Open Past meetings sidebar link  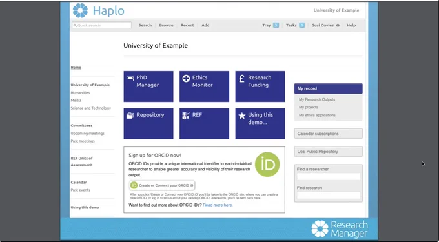pyautogui.click(x=83, y=141)
